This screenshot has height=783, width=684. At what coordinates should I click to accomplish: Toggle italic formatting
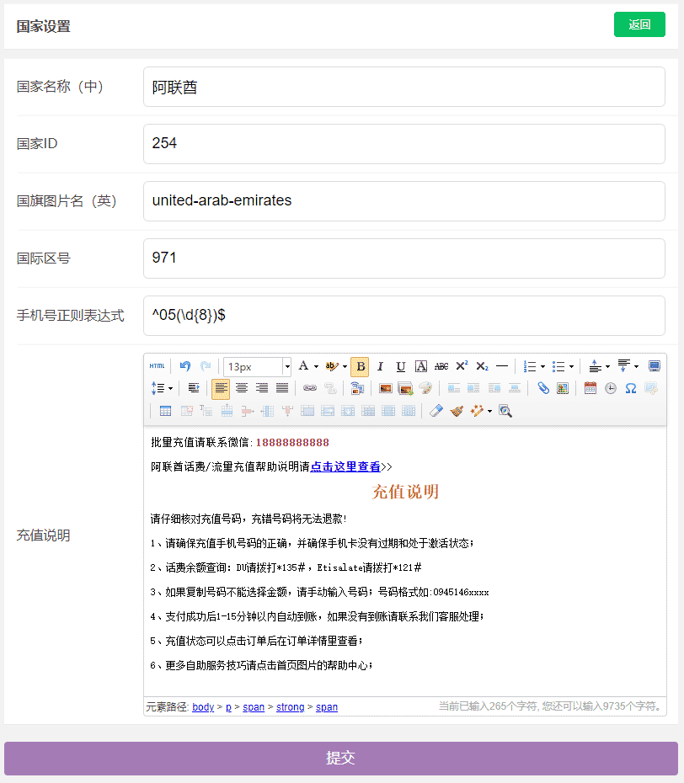(380, 366)
